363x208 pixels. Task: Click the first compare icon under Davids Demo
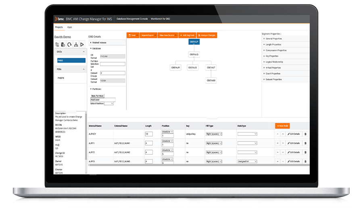57,44
